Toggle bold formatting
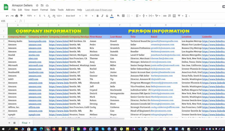The width and height of the screenshot is (225, 131). (x=98, y=16)
